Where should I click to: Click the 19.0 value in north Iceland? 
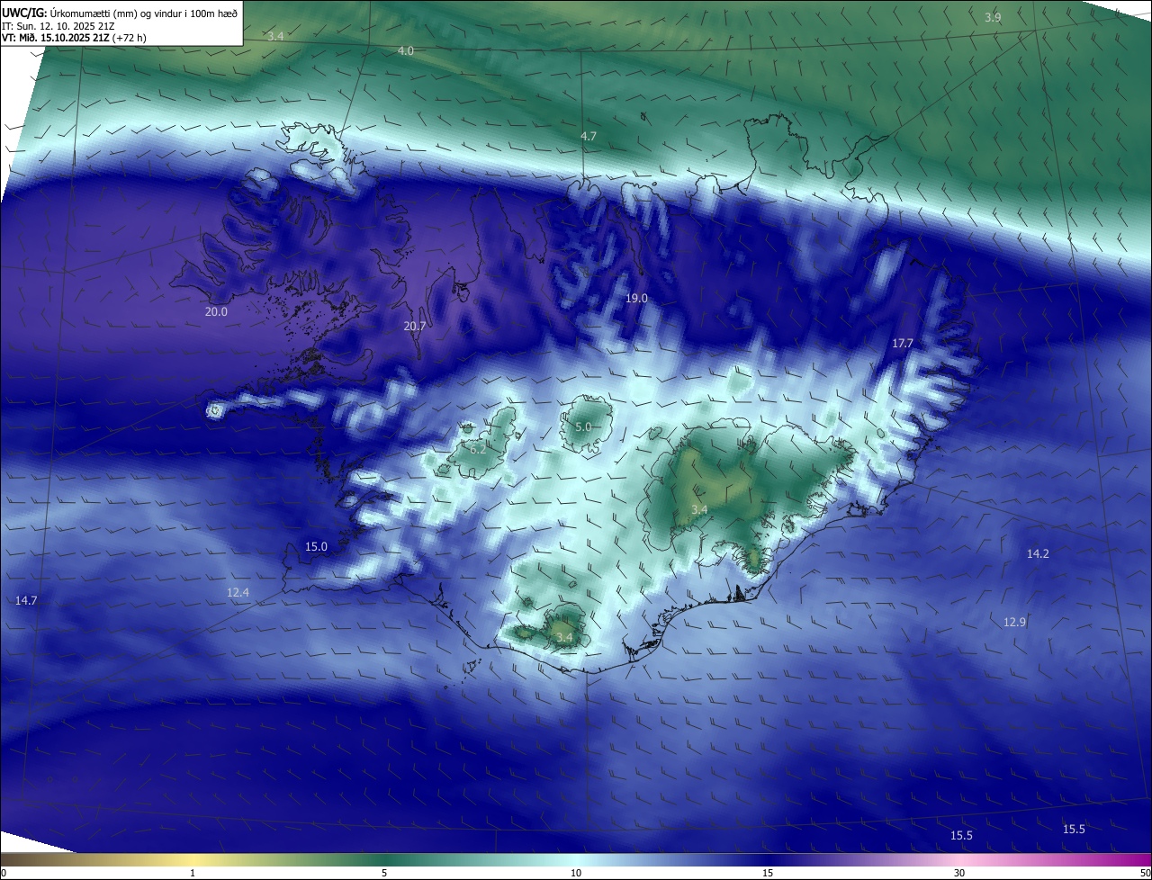click(636, 298)
